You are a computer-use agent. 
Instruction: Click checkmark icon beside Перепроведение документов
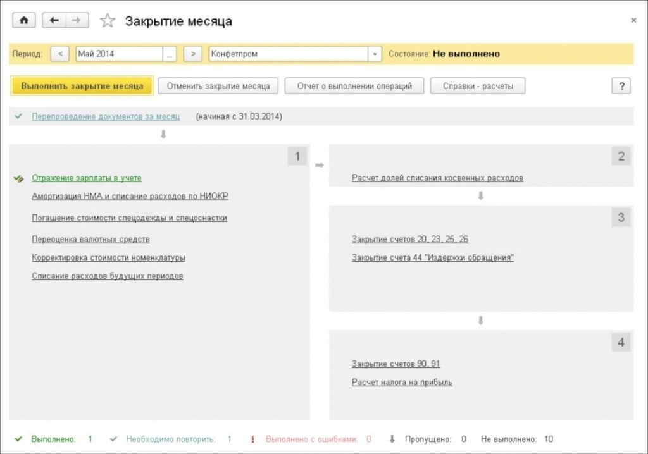coord(18,116)
